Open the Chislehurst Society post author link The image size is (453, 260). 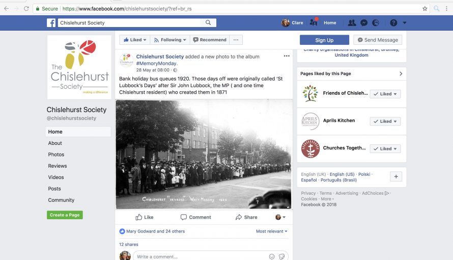[x=160, y=57]
